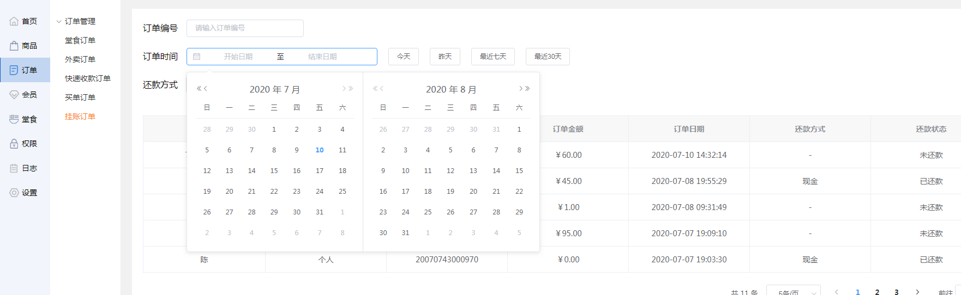Go to next month in August calendar
Image resolution: width=961 pixels, height=295 pixels.
pos(521,89)
